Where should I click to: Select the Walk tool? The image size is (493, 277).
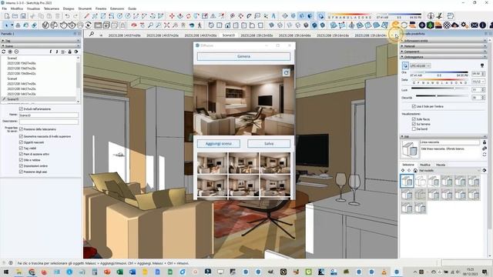(200, 25)
